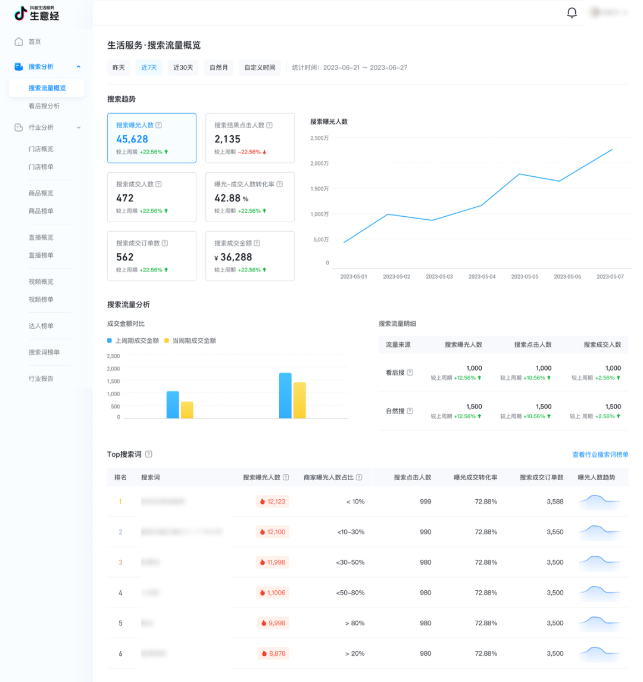643x682 pixels.
Task: Click the 生意经 app logo icon
Action: coord(18,14)
